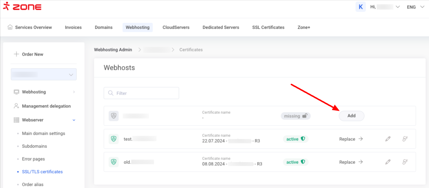Image resolution: width=429 pixels, height=188 pixels.
Task: Click Add button for missing certificate
Action: click(x=351, y=116)
